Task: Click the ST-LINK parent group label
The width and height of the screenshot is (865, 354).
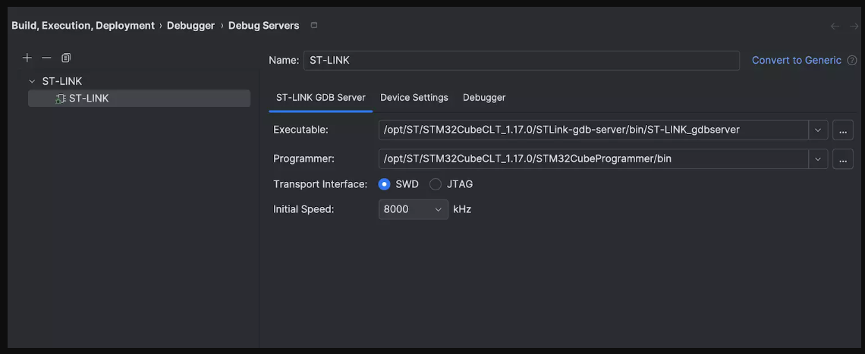Action: (x=62, y=81)
